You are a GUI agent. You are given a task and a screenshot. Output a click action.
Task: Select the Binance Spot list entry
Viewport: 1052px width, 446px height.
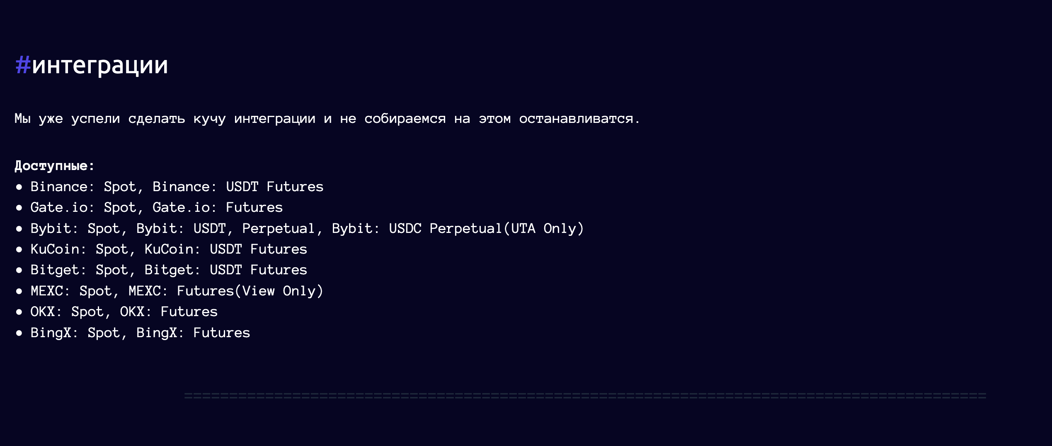[x=83, y=187]
